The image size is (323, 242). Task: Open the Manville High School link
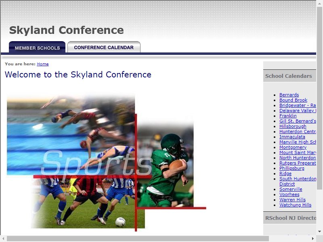(x=298, y=142)
